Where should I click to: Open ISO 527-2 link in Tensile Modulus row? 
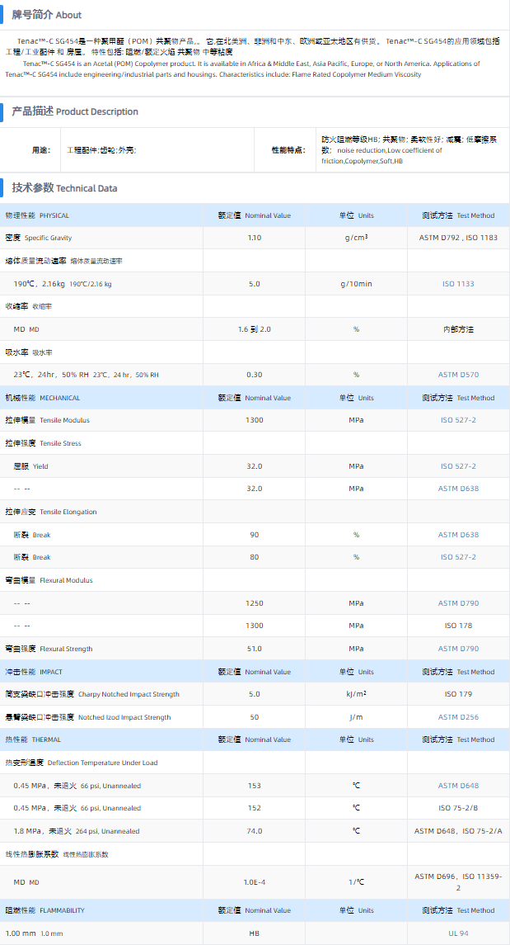pos(458,420)
